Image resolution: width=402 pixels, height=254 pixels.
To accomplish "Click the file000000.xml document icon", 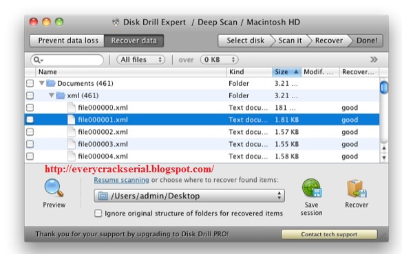I will tap(72, 108).
